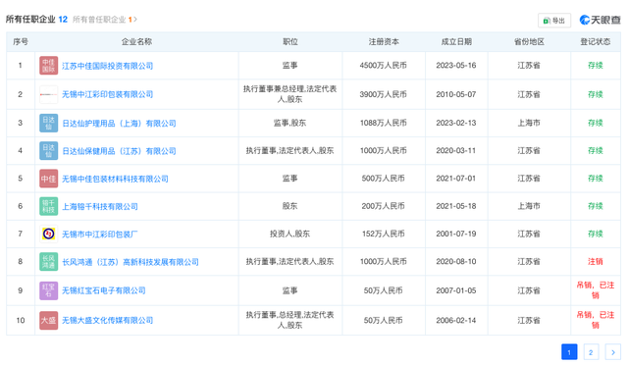Click the 江苏中佳国际投资 company logo icon
Viewport: 628px width, 366px height.
pyautogui.click(x=48, y=66)
